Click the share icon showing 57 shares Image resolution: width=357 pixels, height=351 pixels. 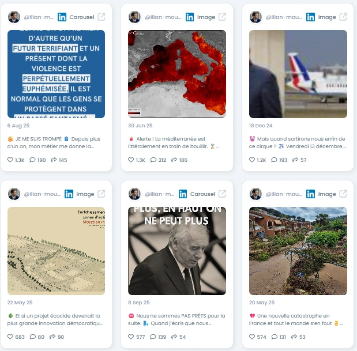(x=295, y=160)
